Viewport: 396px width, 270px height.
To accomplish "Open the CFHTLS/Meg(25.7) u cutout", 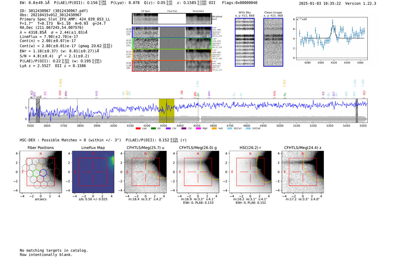I will tap(145, 172).
